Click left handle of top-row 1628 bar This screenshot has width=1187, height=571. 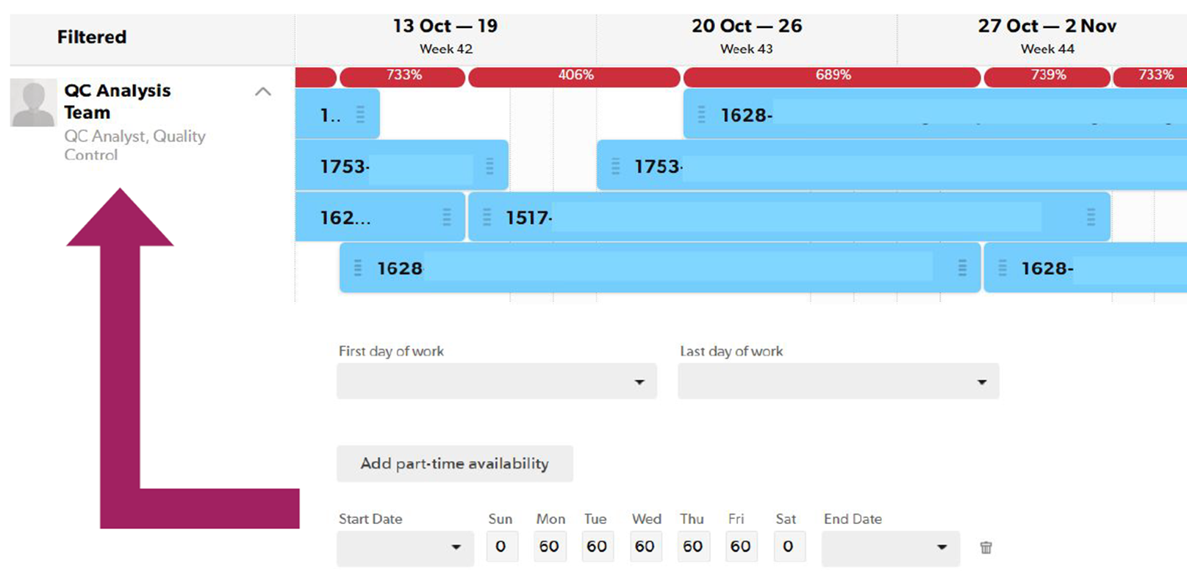701,115
